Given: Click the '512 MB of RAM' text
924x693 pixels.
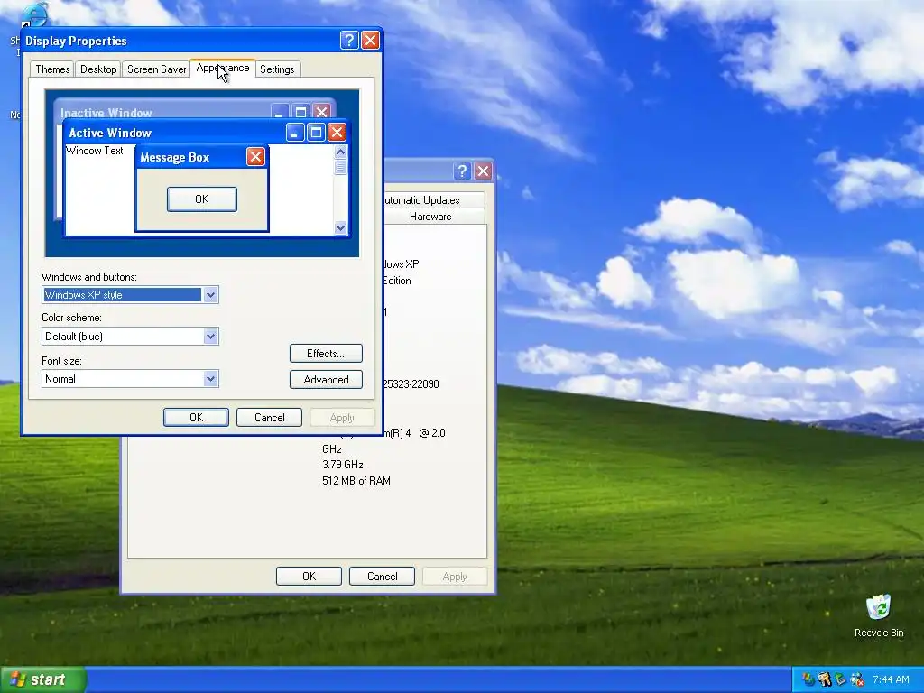Looking at the screenshot, I should pyautogui.click(x=356, y=481).
